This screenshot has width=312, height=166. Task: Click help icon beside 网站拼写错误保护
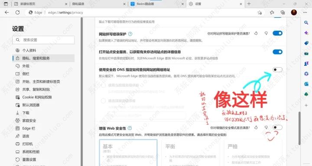pyautogui.click(x=130, y=34)
